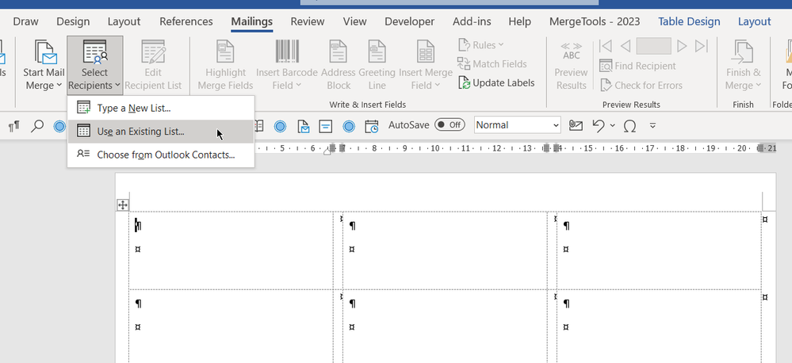Image resolution: width=792 pixels, height=363 pixels.
Task: Choose Type a New List menu item
Action: [161, 108]
